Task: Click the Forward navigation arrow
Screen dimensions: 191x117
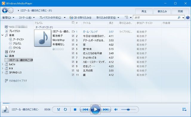Action: (x=11, y=10)
